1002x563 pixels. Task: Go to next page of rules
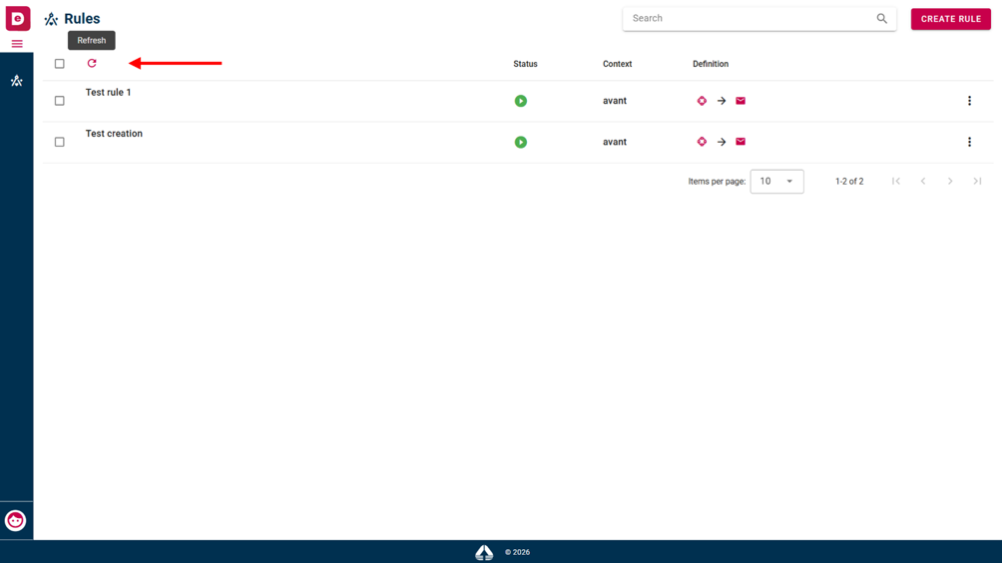[950, 182]
